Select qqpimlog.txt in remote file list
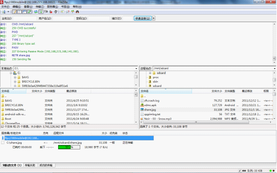The height and width of the screenshot is (173, 277). point(152,114)
